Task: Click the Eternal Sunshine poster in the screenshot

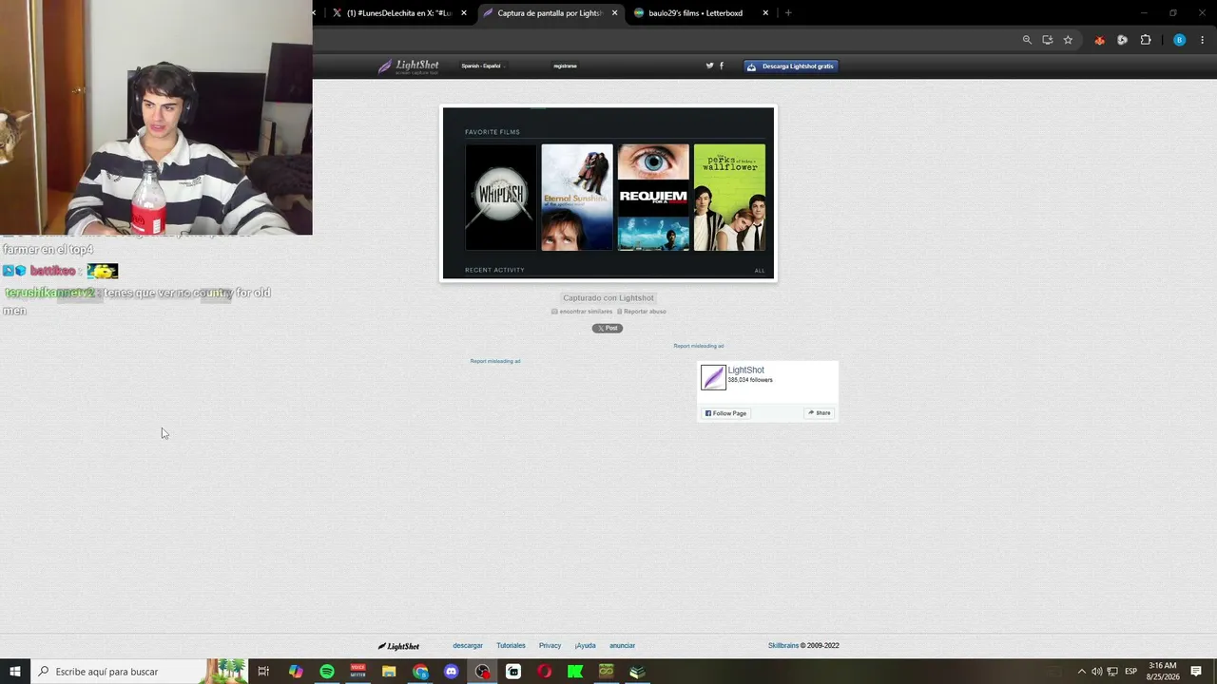Action: 577,198
